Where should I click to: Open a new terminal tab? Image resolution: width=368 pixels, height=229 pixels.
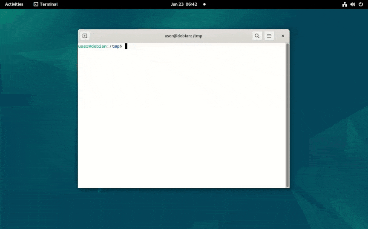click(x=85, y=36)
